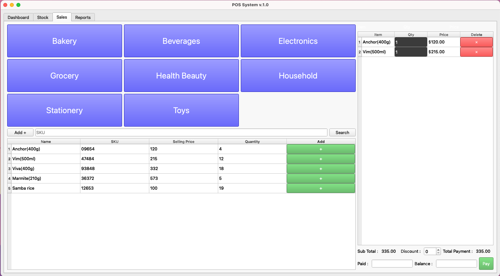Select the Sales tab
Viewport: 500px width, 276px height.
(x=62, y=17)
